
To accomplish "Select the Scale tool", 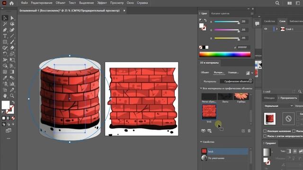I will pyautogui.click(x=12, y=54).
